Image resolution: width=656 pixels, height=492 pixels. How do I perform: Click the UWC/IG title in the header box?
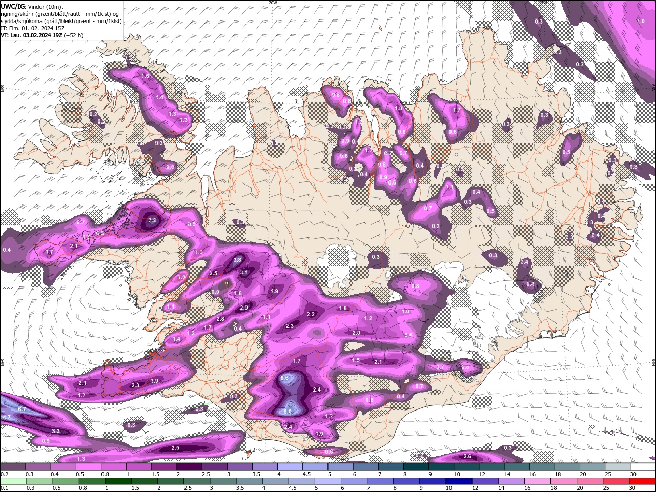[x=13, y=6]
